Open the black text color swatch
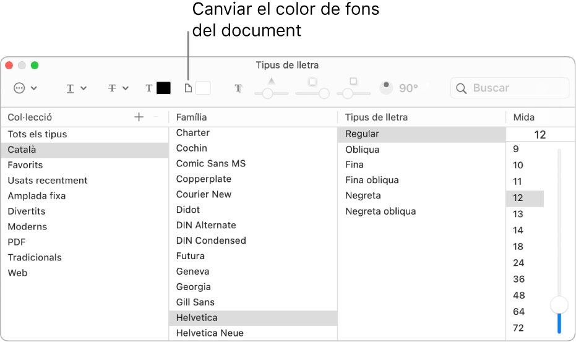The width and height of the screenshot is (576, 342). pos(163,88)
